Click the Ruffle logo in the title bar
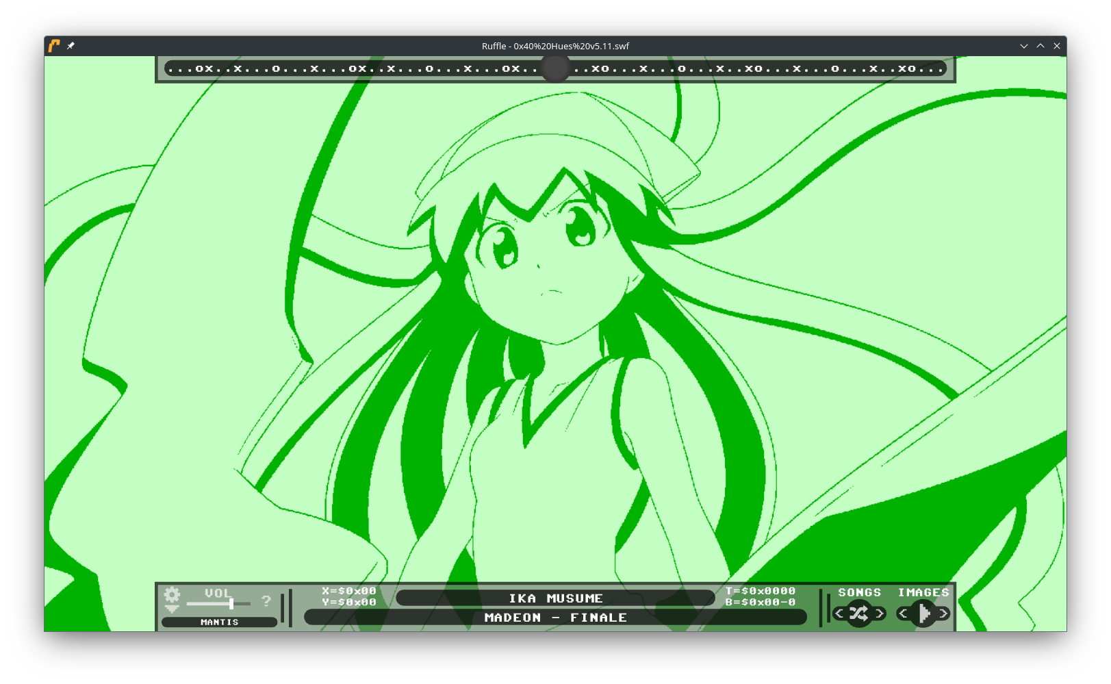Viewport: 1111px width, 684px height. tap(55, 46)
